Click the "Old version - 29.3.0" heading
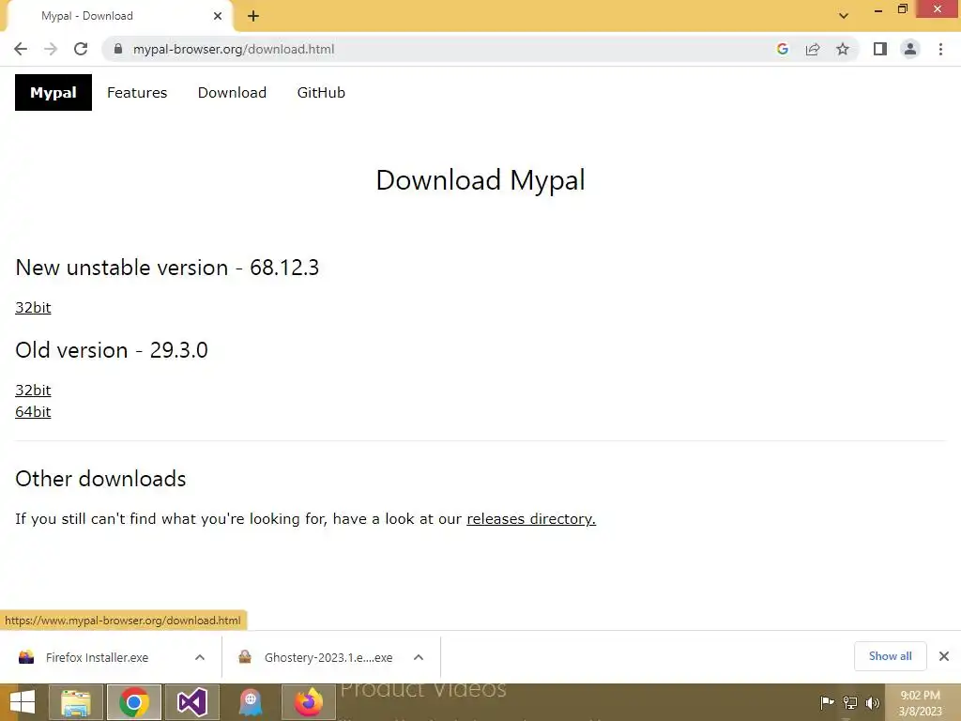 112,350
